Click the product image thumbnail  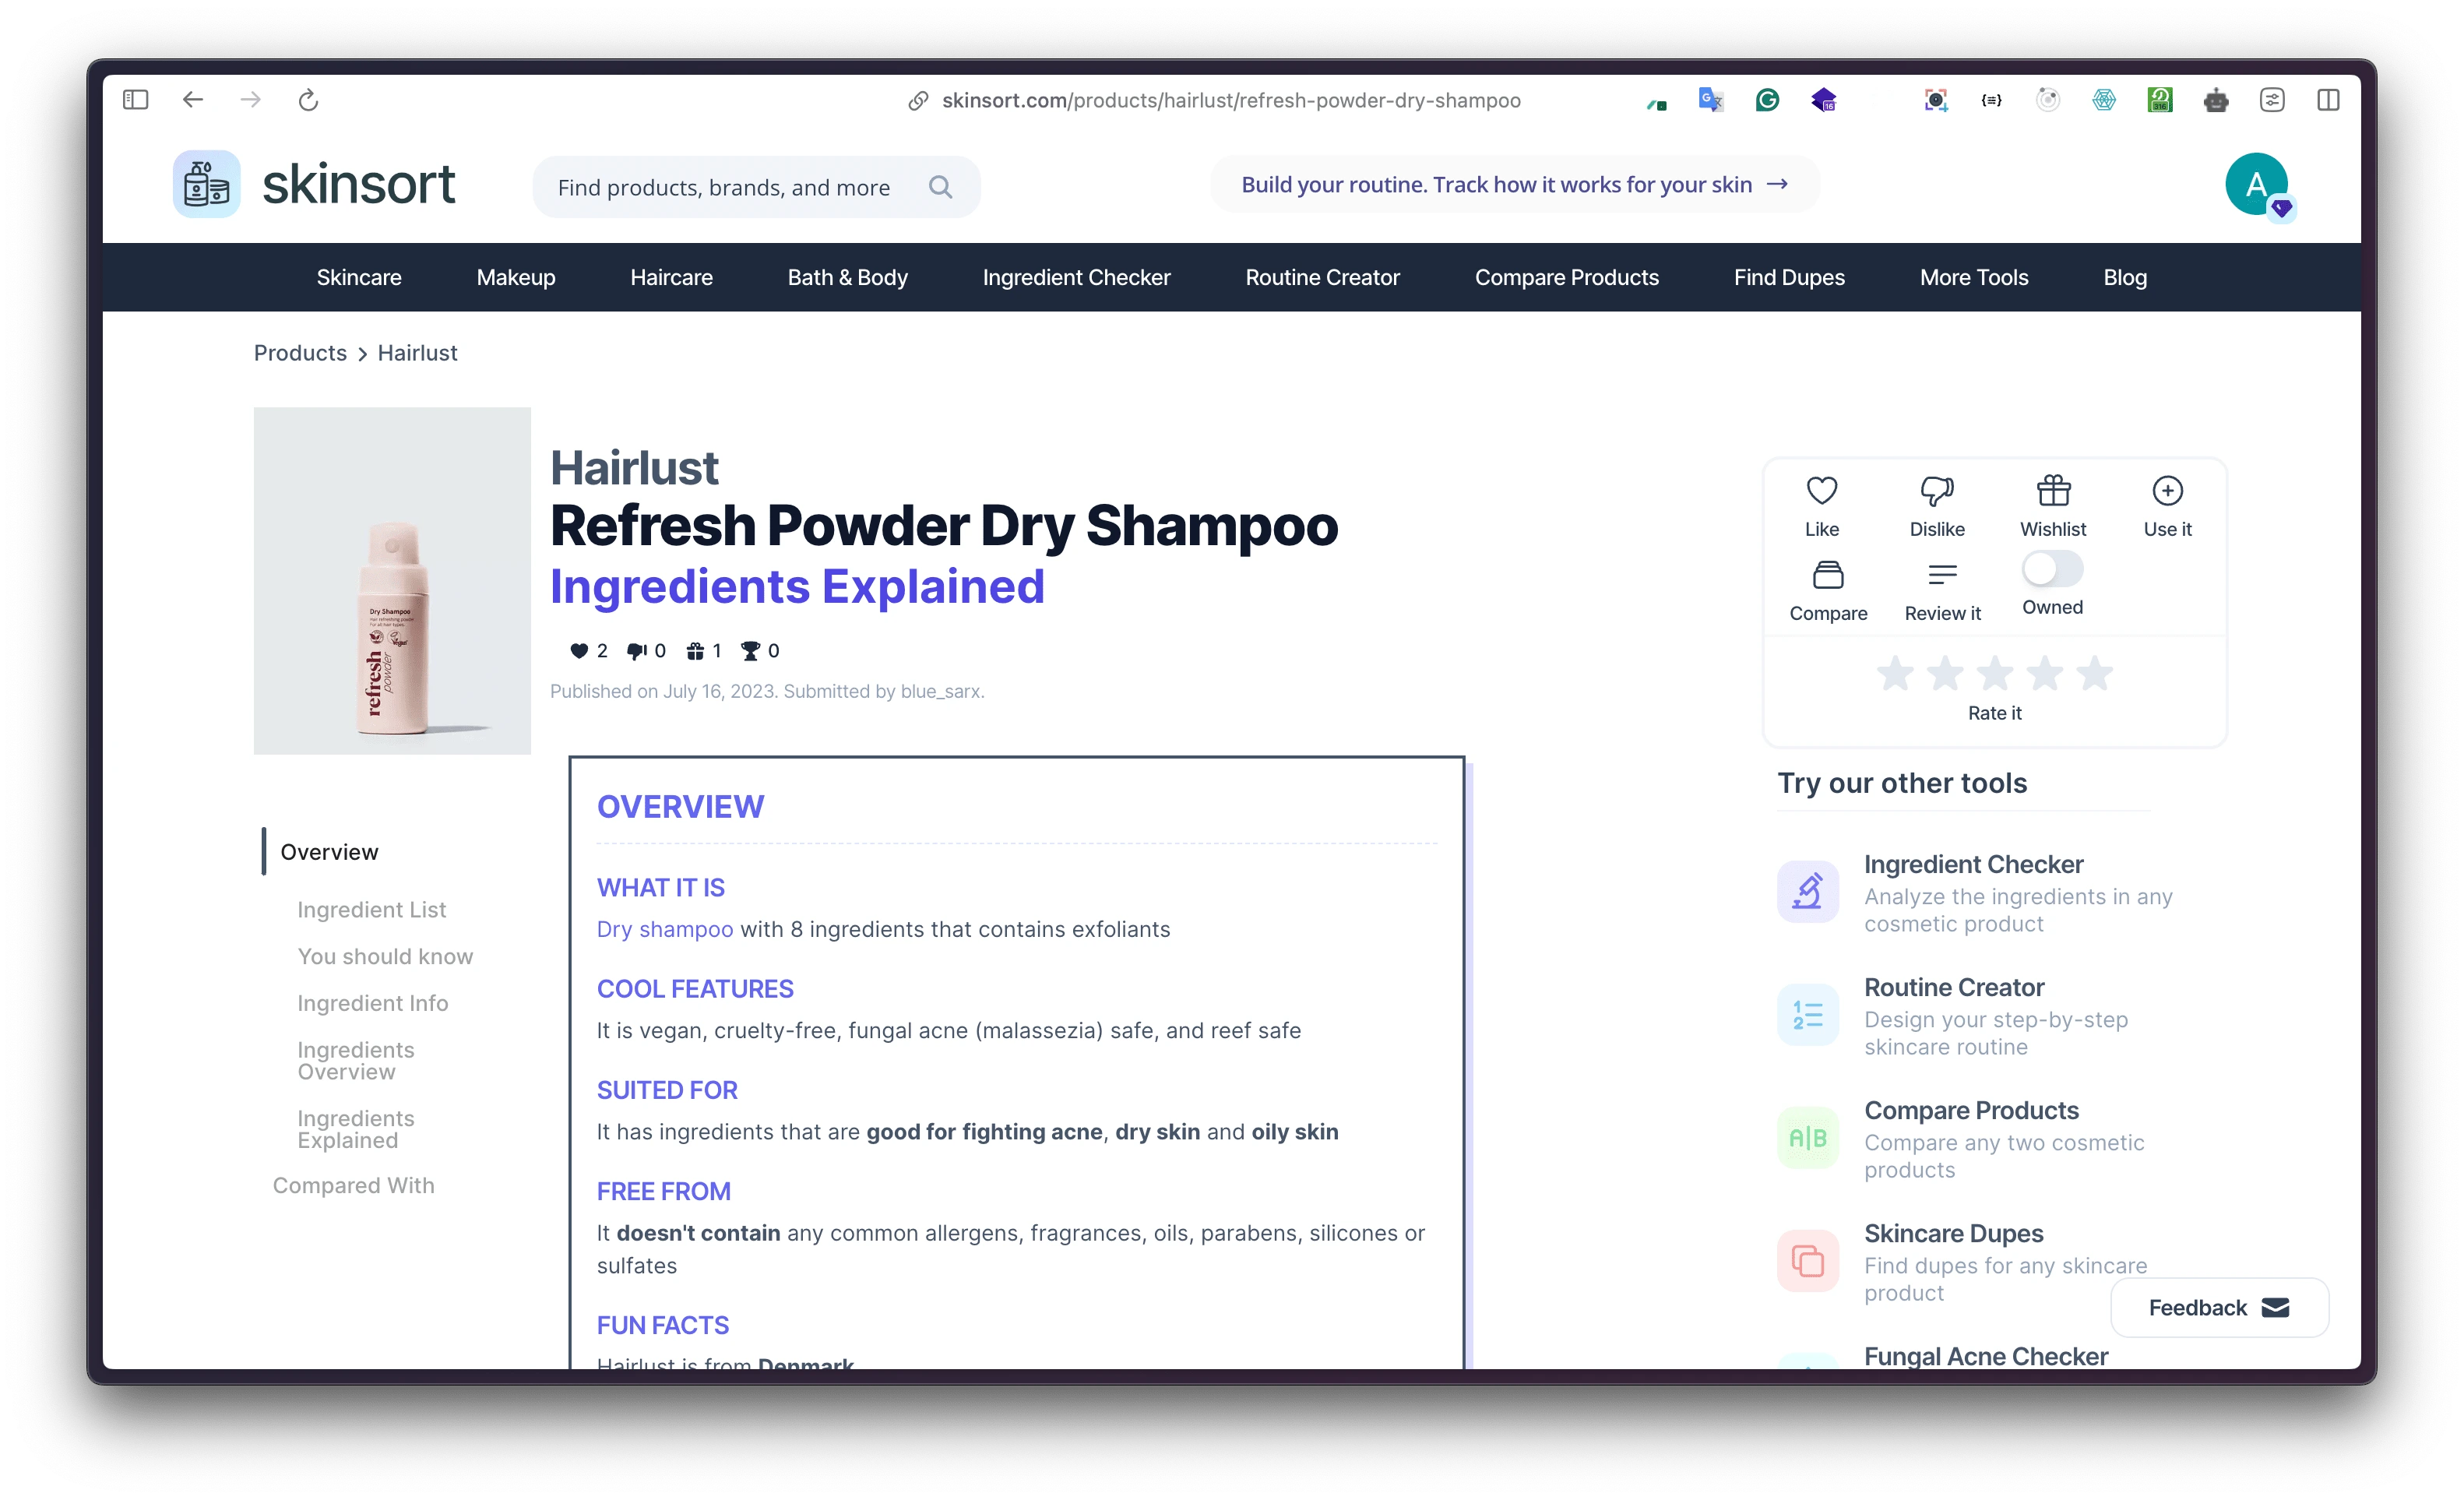click(392, 580)
